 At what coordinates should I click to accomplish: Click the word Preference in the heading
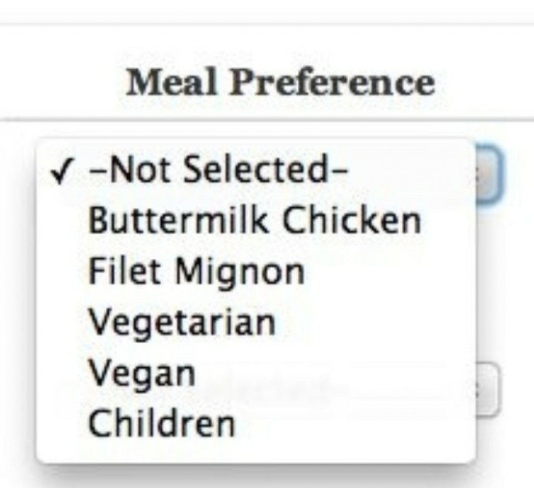coord(333,83)
